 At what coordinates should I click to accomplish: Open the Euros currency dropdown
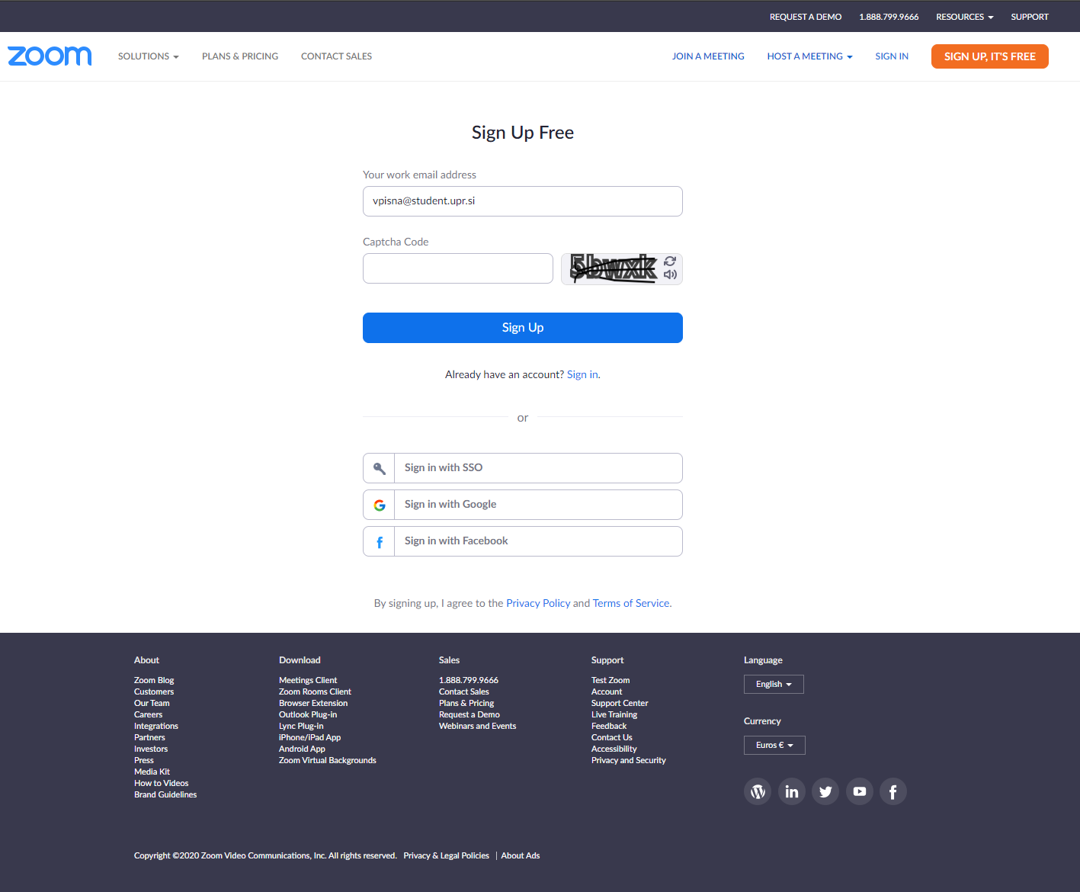[x=774, y=746]
